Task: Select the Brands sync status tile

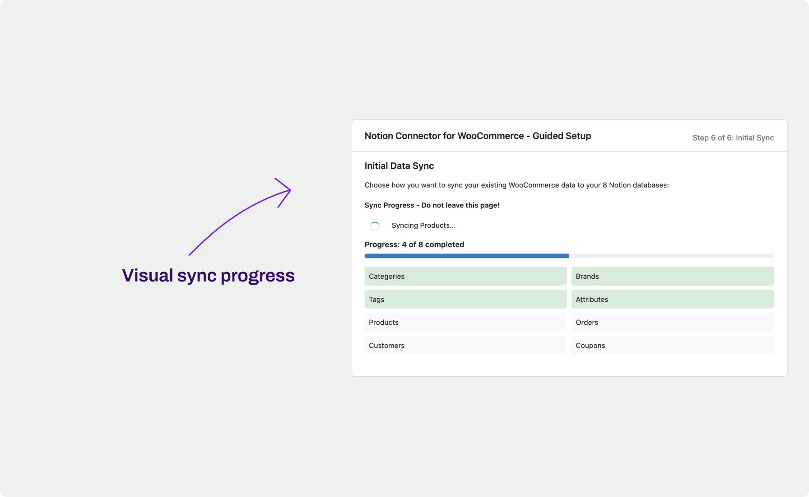Action: [672, 276]
